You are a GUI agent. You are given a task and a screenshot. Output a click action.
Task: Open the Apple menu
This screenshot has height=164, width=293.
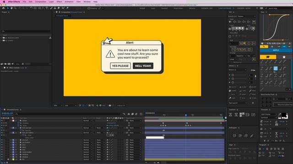(4, 2)
